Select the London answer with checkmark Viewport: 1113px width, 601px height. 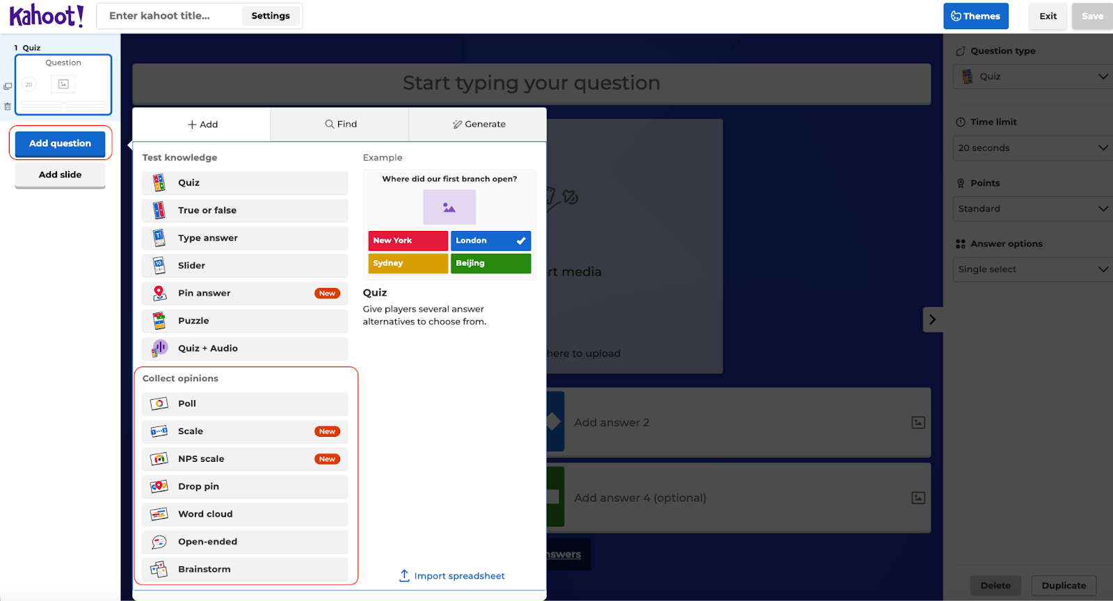[490, 241]
